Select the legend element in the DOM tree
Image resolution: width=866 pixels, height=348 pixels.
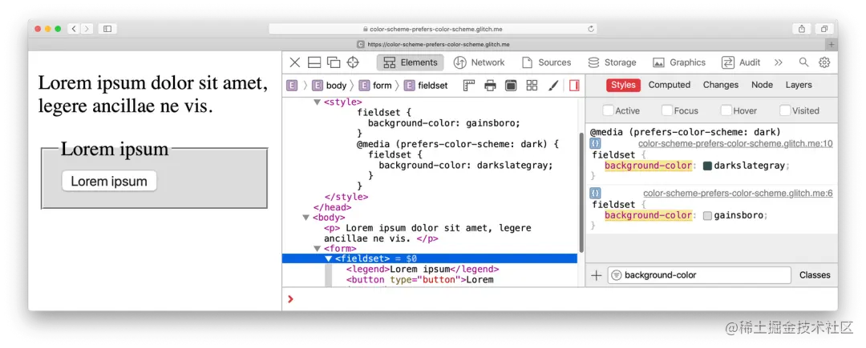point(423,270)
